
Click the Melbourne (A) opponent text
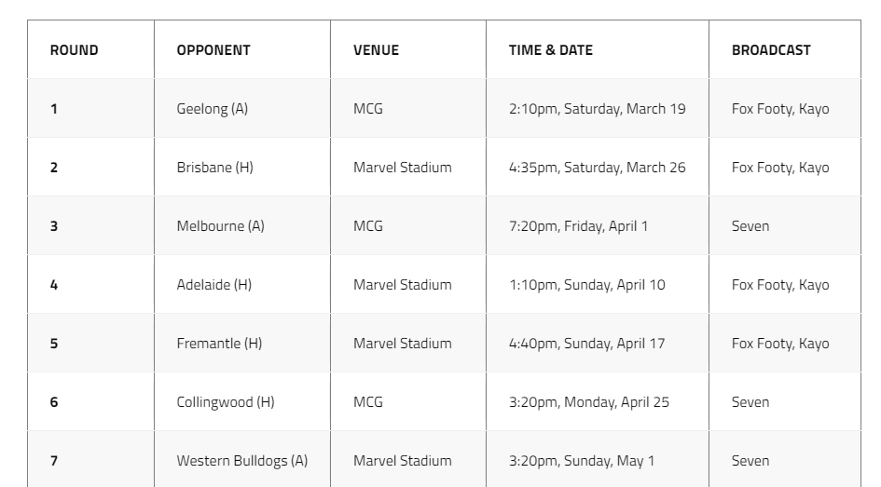click(x=220, y=226)
